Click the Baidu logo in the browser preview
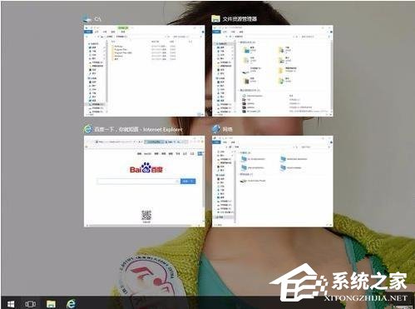The height and width of the screenshot is (309, 415). click(146, 168)
